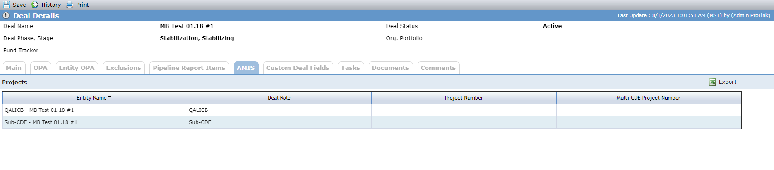
Task: Open the Documents tab
Action: [x=390, y=68]
